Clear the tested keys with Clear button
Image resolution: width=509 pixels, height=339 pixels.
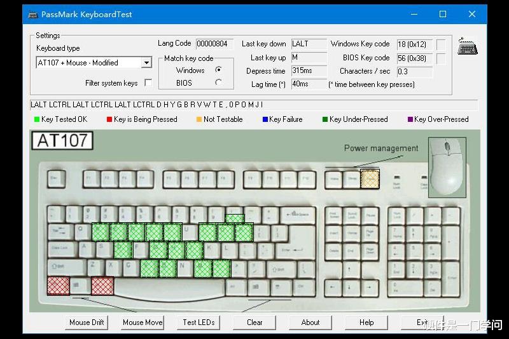pyautogui.click(x=254, y=322)
